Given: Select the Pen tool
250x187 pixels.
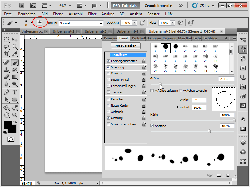Looking at the screenshot, I should point(6,92).
